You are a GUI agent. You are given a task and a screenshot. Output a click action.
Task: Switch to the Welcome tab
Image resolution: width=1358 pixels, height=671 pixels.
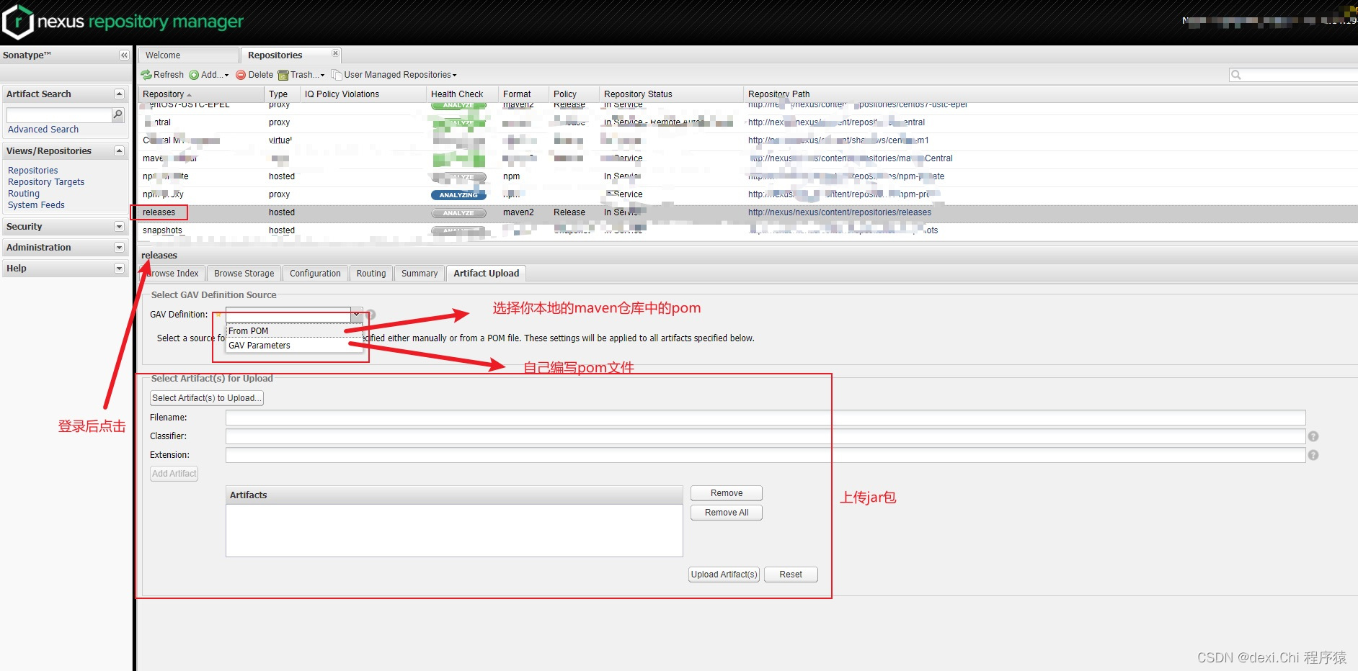click(188, 55)
